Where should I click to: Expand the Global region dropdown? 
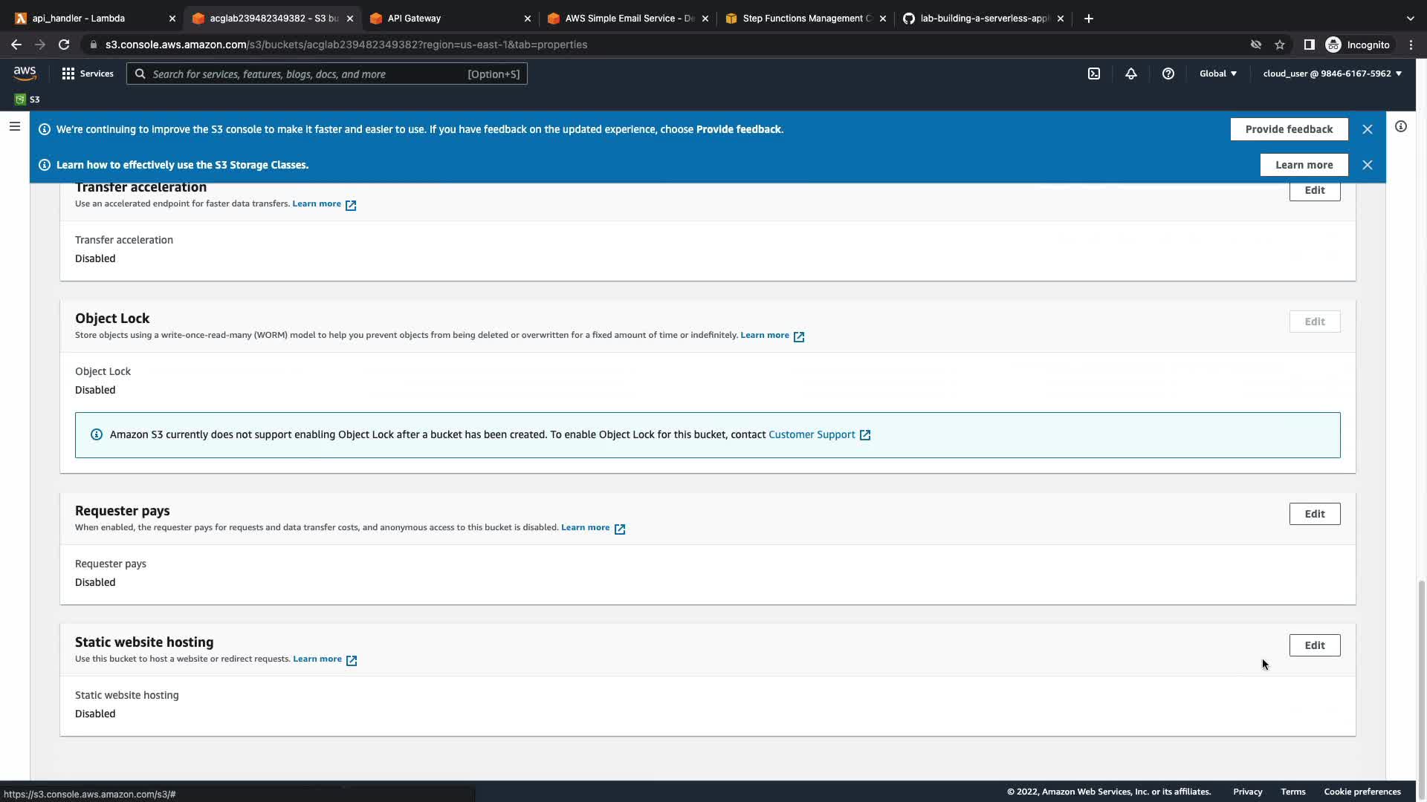pos(1217,74)
